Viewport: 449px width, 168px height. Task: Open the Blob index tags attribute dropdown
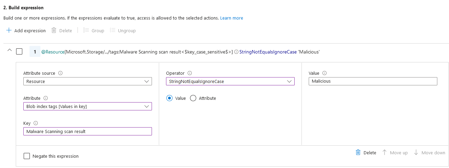point(87,106)
